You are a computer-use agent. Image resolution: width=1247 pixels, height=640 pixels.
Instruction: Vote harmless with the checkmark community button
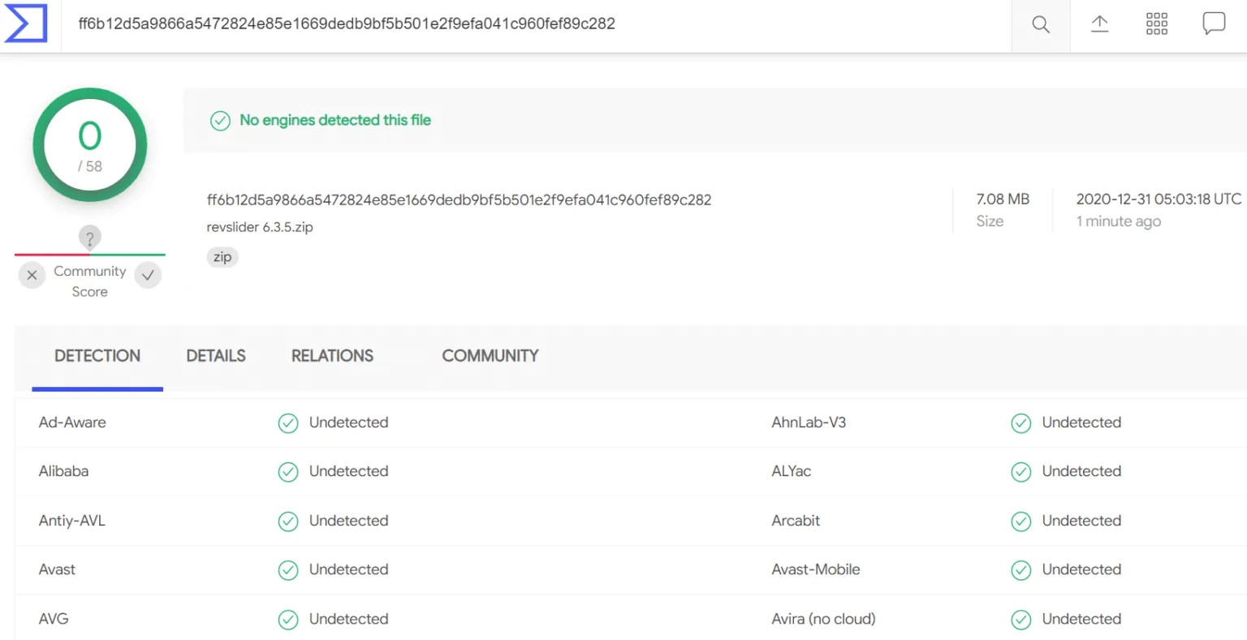click(x=148, y=275)
